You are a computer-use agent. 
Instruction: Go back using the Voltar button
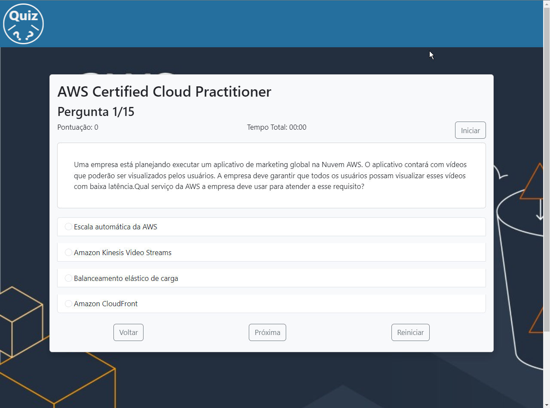[x=128, y=332]
